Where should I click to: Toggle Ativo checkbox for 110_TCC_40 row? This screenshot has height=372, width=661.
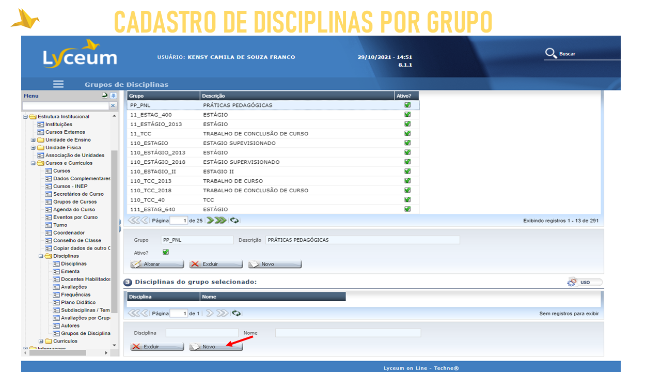[x=407, y=199]
